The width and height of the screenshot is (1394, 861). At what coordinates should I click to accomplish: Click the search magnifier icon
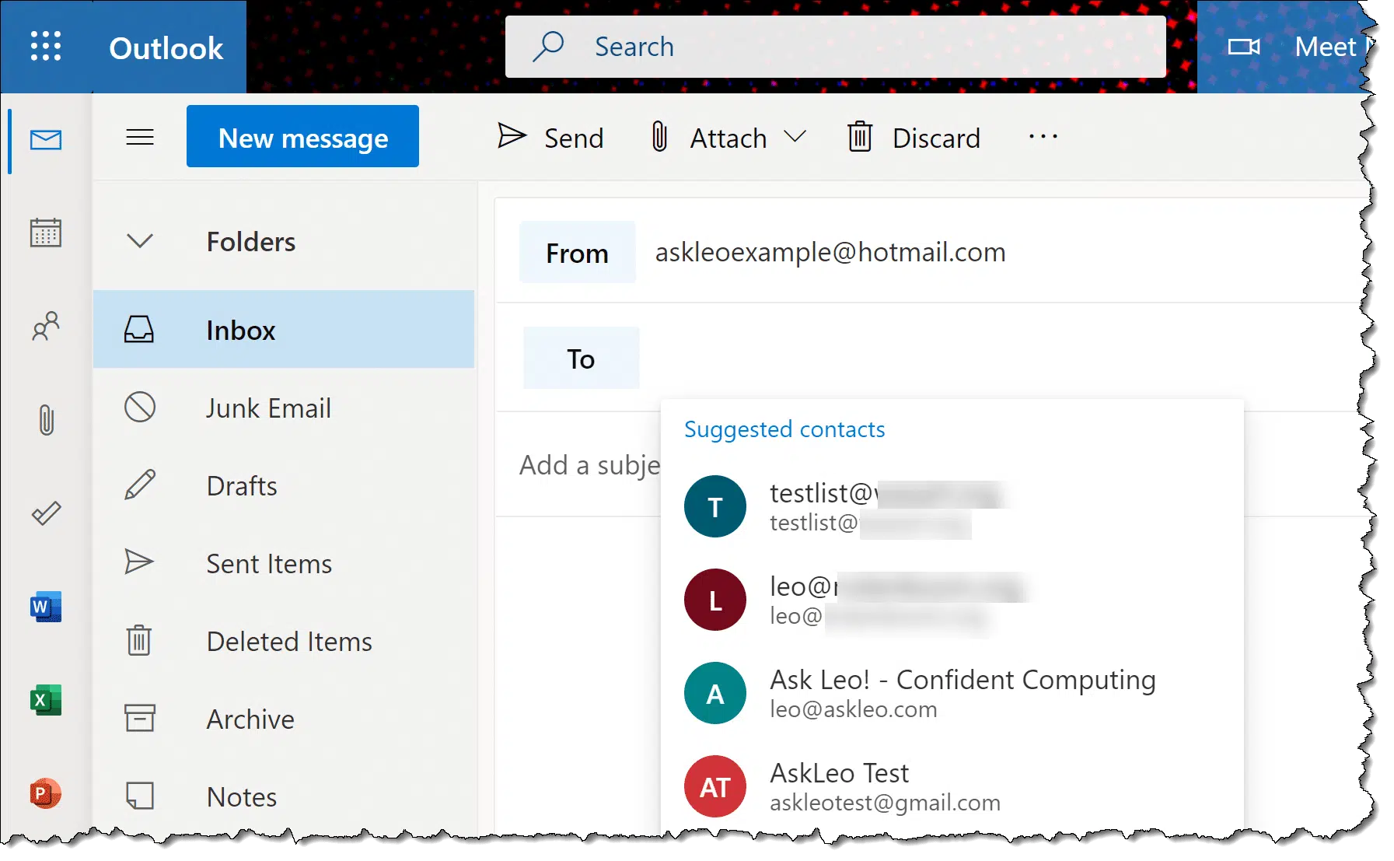(549, 46)
